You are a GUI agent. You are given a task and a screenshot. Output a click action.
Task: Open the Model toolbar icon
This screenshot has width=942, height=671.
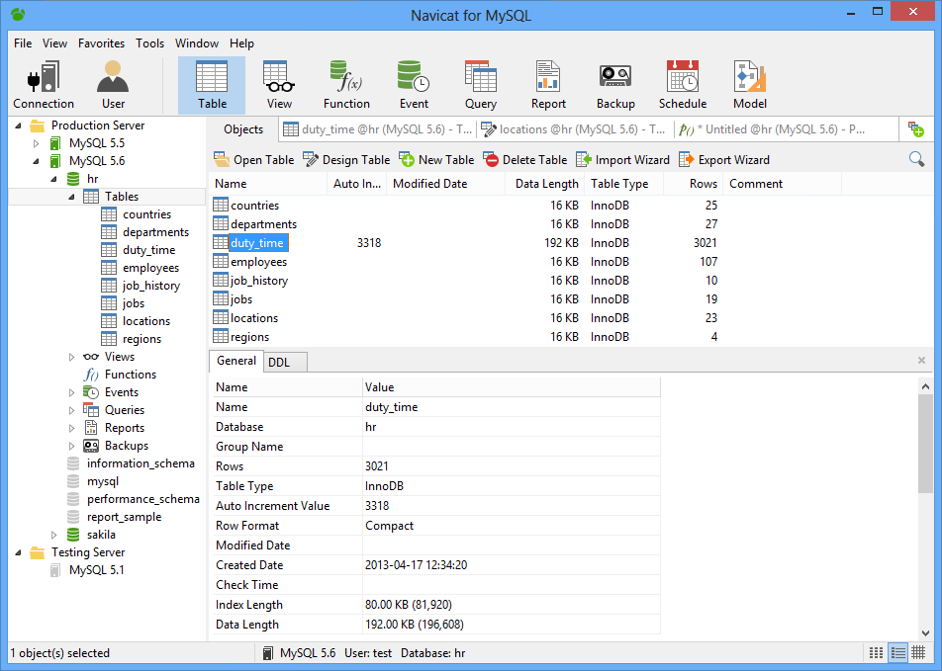point(750,85)
